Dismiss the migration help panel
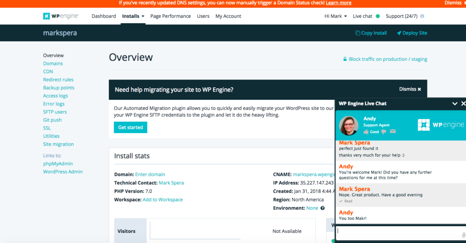The image size is (466, 243). (x=410, y=89)
